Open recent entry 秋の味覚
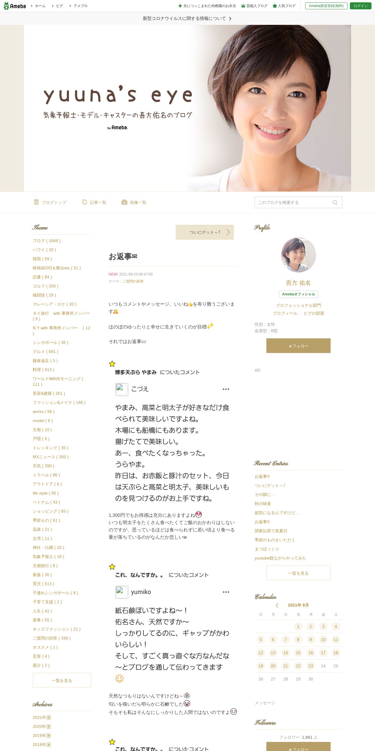Viewport: 375px width, 751px height. [x=263, y=504]
